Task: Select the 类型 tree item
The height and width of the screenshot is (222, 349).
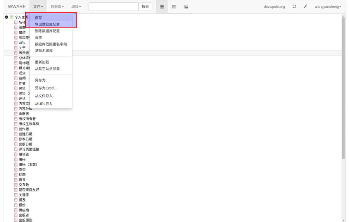Action: 22,170
